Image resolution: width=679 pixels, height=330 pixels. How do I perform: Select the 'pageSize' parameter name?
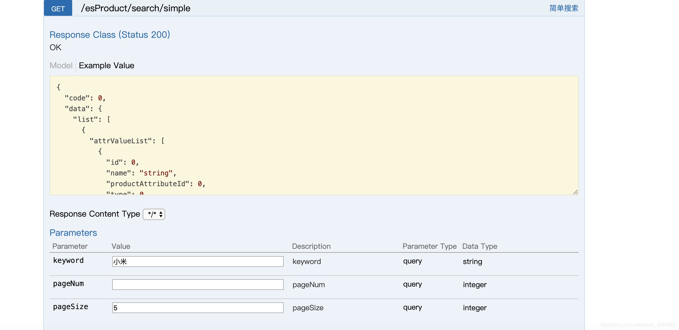(70, 307)
